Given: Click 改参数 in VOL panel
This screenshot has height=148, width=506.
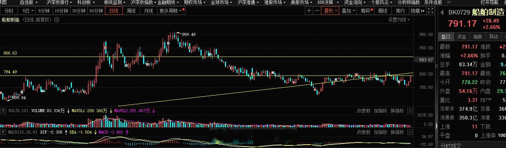Looking at the screenshot, I should (x=364, y=111).
